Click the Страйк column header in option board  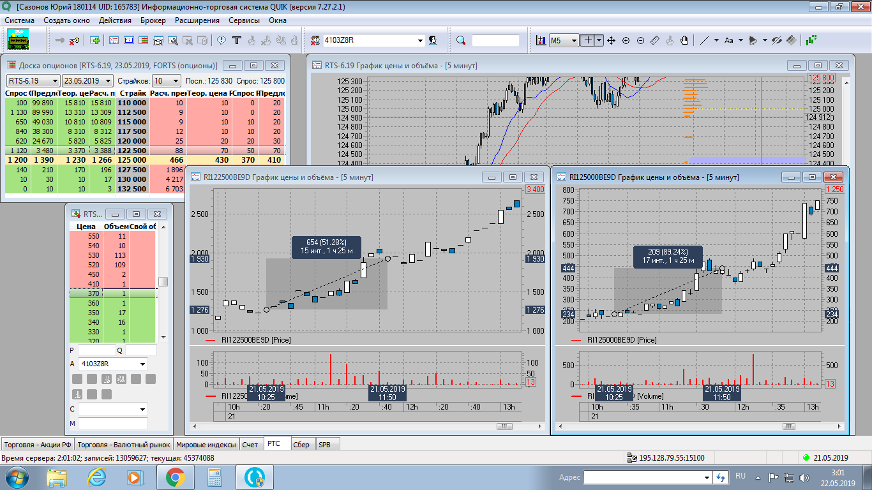point(132,94)
